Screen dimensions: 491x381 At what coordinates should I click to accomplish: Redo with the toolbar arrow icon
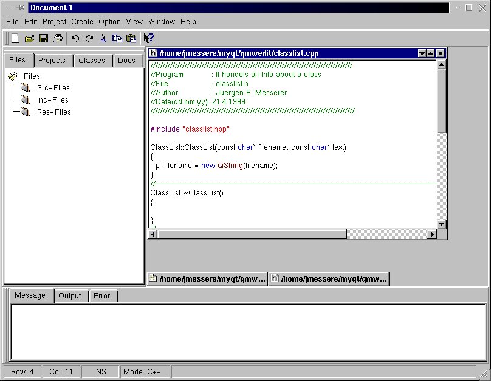89,38
